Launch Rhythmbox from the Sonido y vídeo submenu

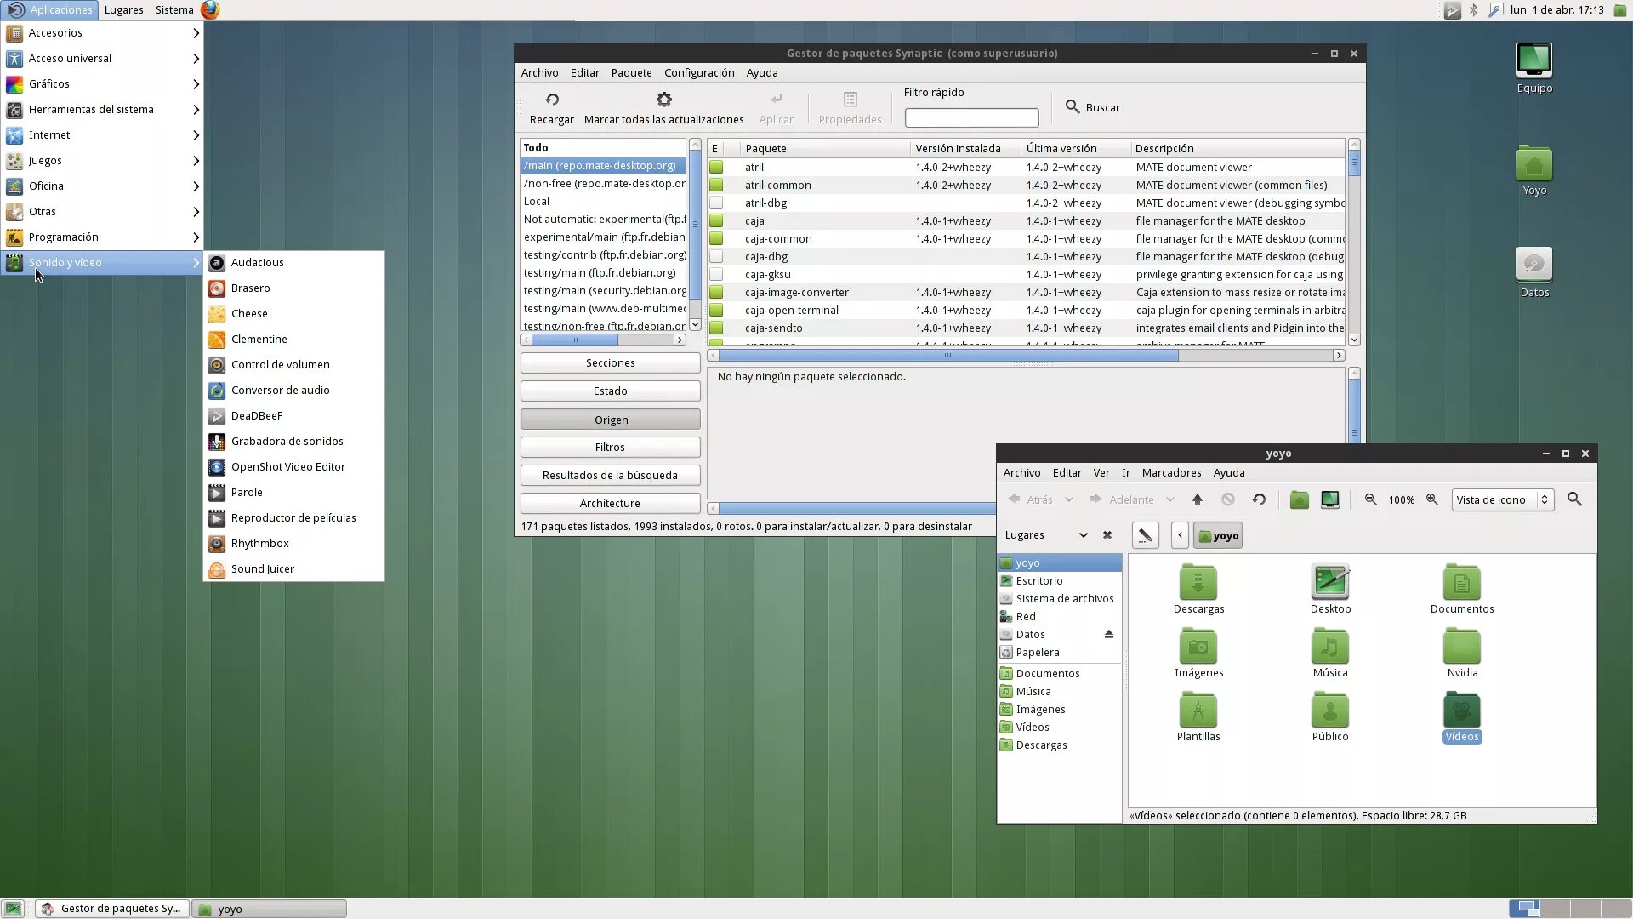(259, 543)
